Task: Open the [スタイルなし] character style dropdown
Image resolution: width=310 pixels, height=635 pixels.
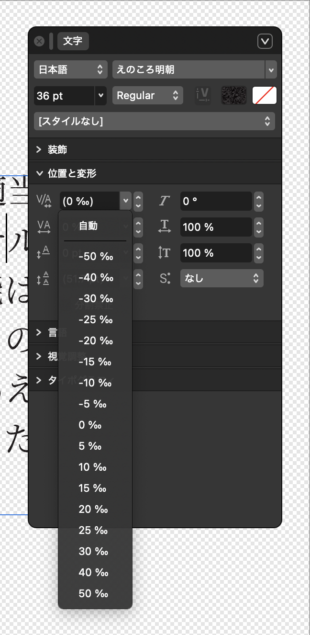Action: pyautogui.click(x=154, y=121)
